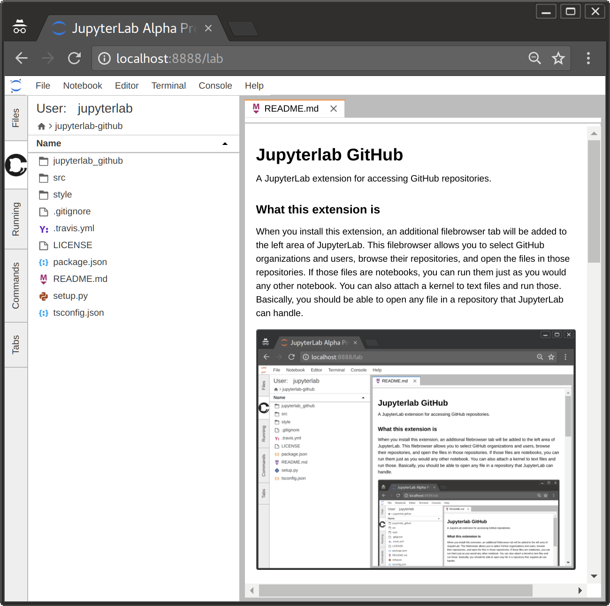Click the Jupyterlab GitHub main heading
Screen dimensions: 610x606
pyautogui.click(x=329, y=155)
